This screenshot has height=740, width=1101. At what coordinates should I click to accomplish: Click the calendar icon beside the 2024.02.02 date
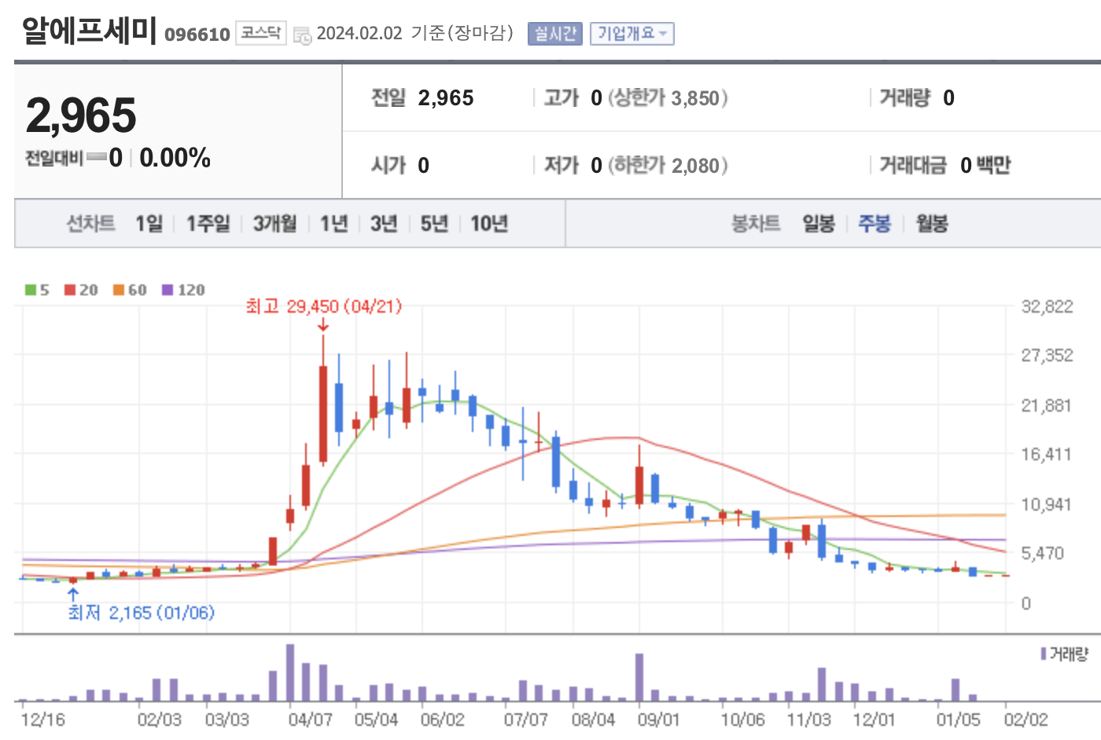click(x=302, y=35)
